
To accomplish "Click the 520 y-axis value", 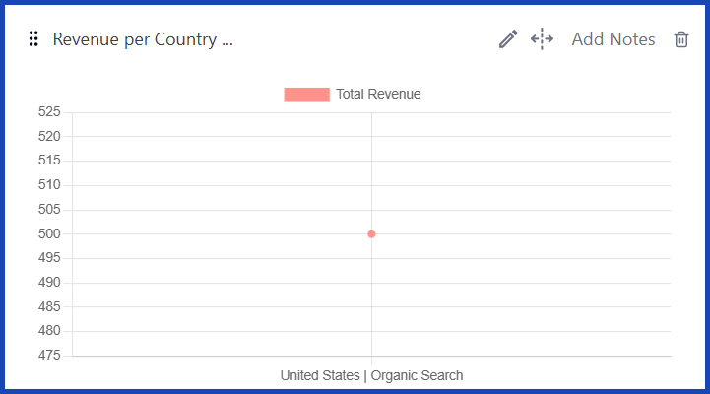I will coord(49,136).
